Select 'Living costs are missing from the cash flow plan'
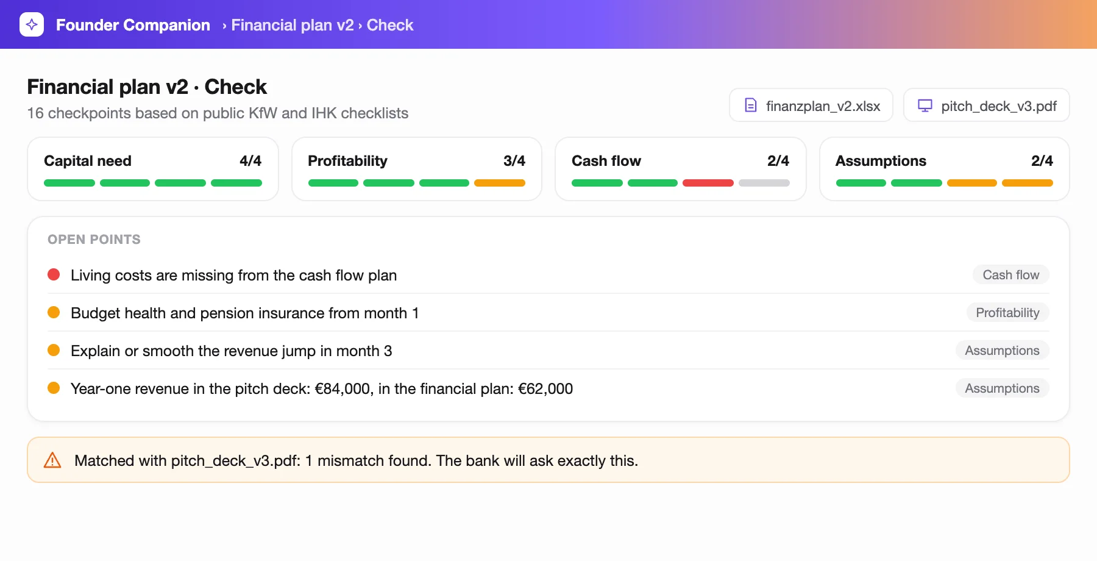Image resolution: width=1097 pixels, height=561 pixels. (x=548, y=275)
